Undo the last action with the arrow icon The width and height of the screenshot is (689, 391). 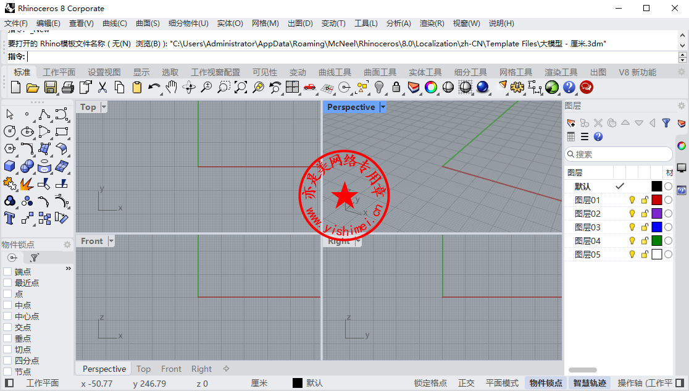point(154,88)
